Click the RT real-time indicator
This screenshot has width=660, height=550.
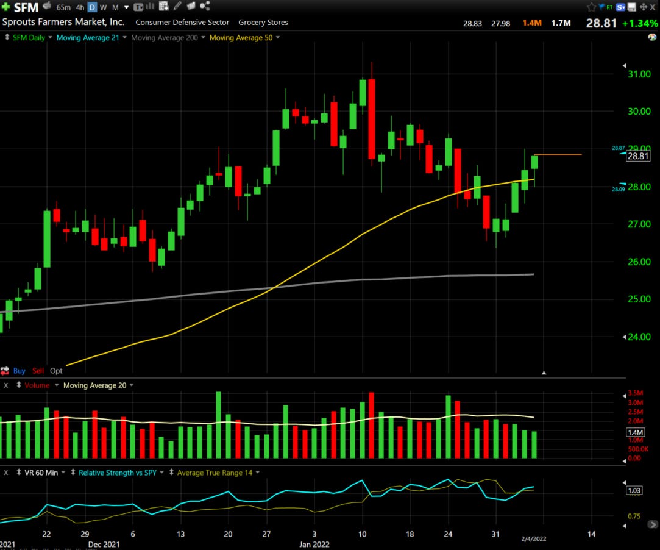click(x=609, y=7)
